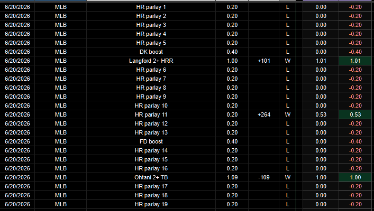Select the "HR parlay 14" cell
This screenshot has height=211, width=374.
(151, 150)
